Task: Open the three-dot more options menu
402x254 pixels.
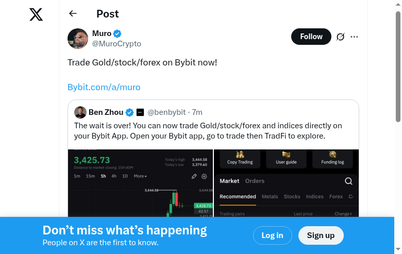Action: tap(354, 37)
